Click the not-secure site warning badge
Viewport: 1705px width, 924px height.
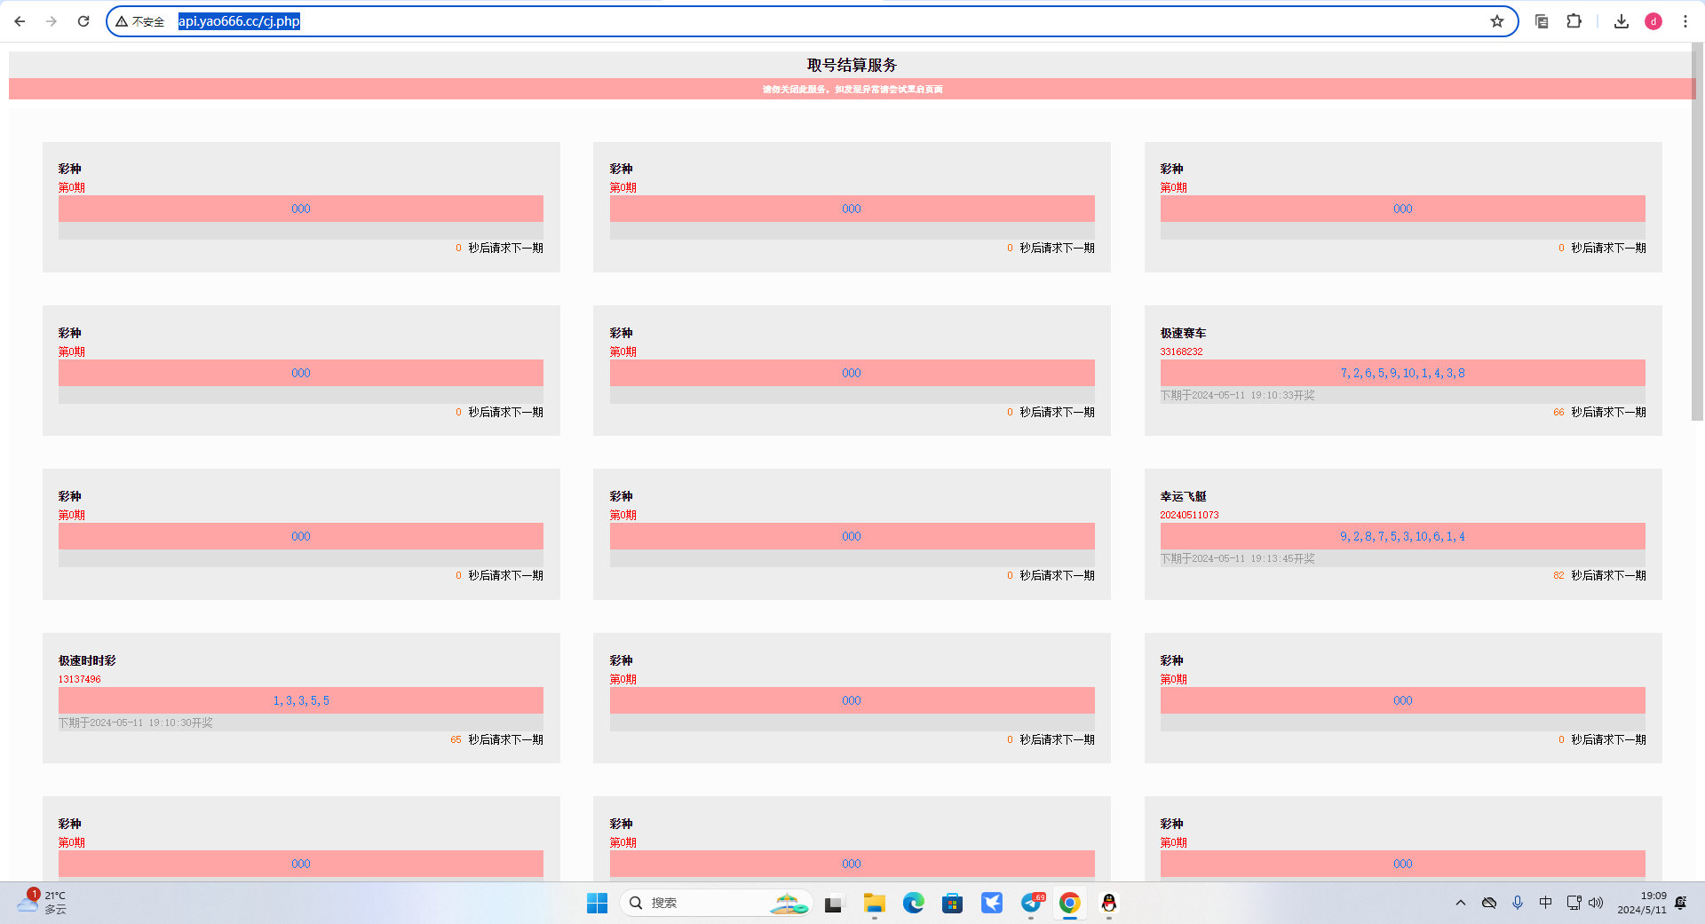pos(140,21)
